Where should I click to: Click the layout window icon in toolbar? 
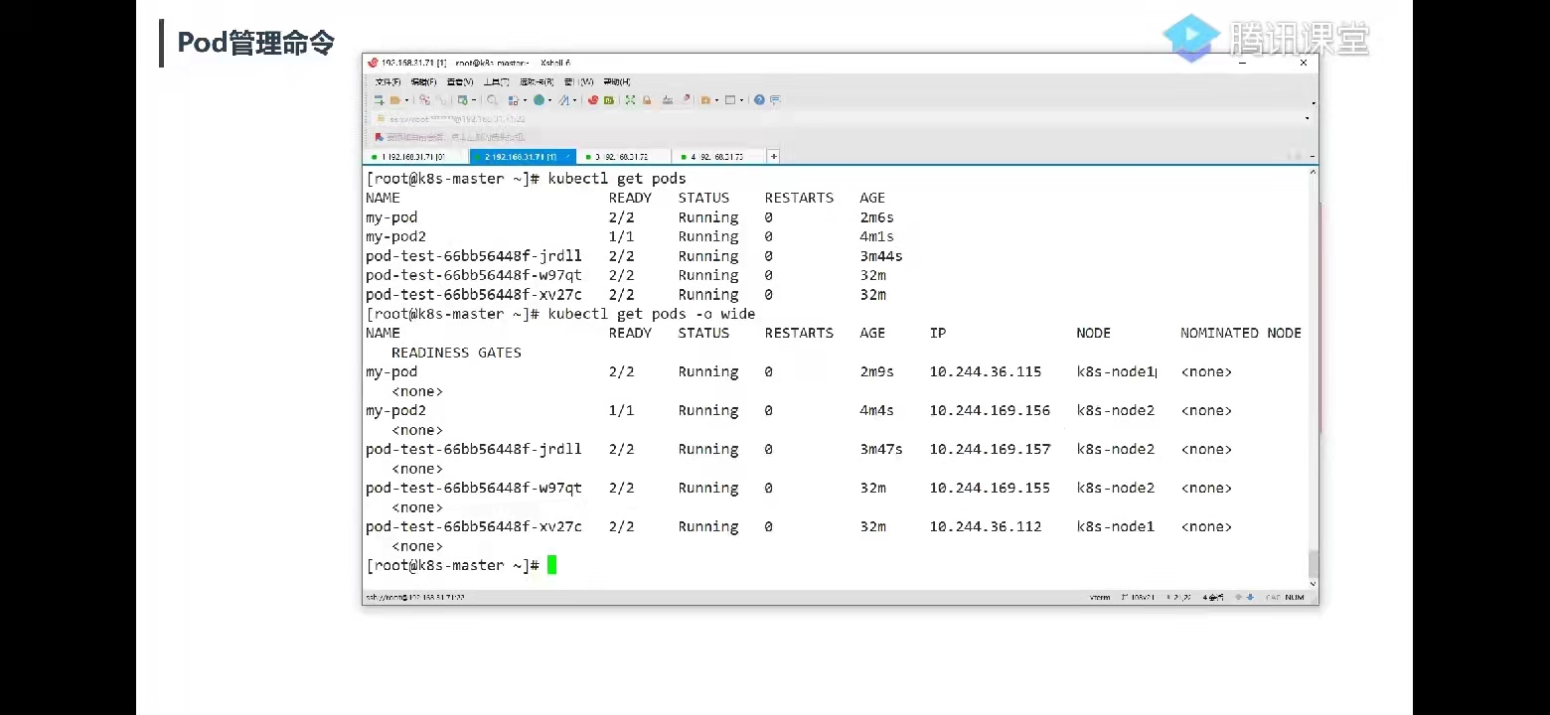pyautogui.click(x=730, y=100)
